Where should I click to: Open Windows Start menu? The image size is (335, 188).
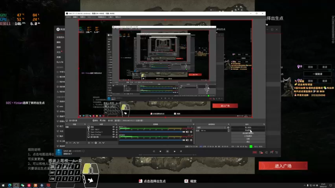(3, 185)
